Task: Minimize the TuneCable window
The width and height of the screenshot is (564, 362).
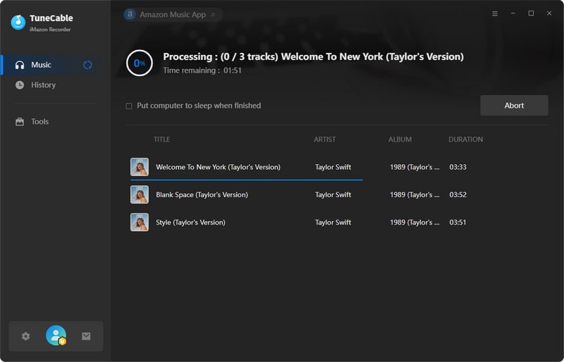Action: tap(513, 13)
